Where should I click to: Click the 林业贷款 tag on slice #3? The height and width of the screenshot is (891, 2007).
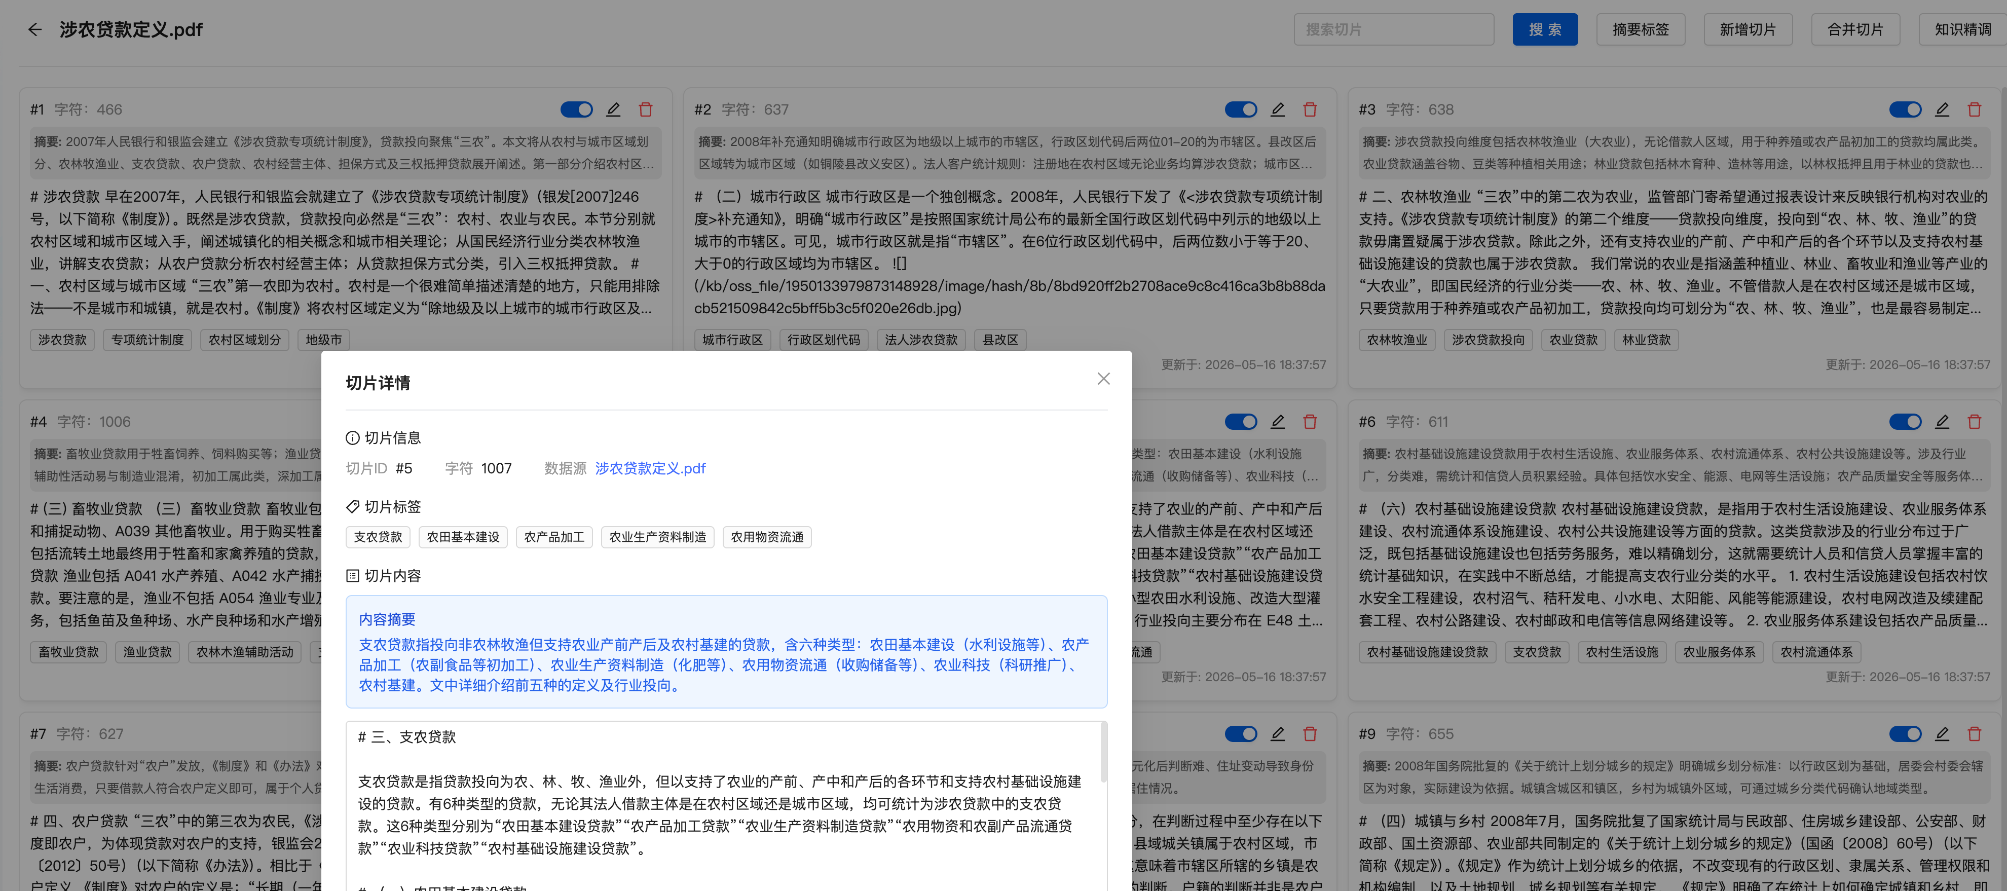(1646, 341)
